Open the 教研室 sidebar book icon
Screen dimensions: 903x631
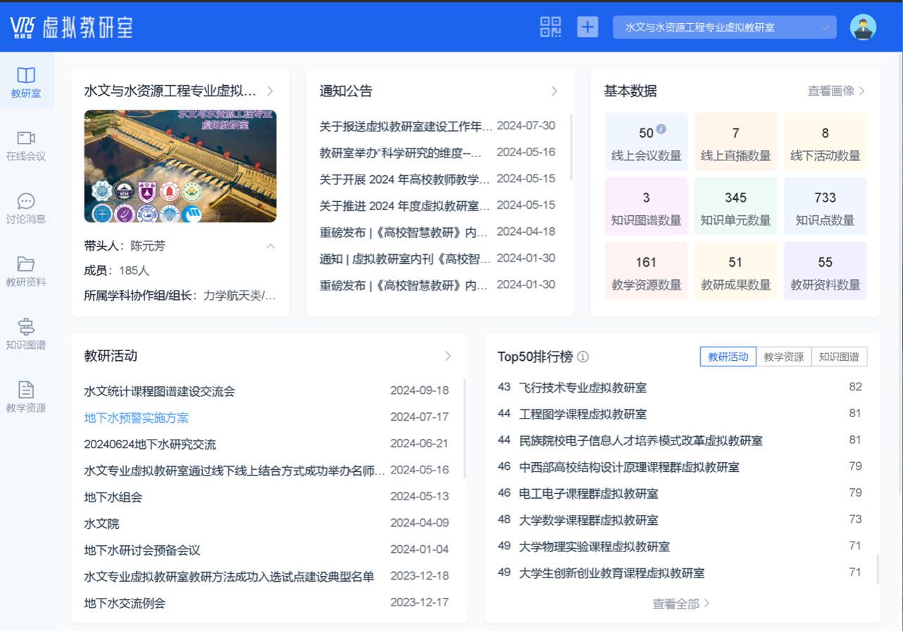[x=26, y=75]
